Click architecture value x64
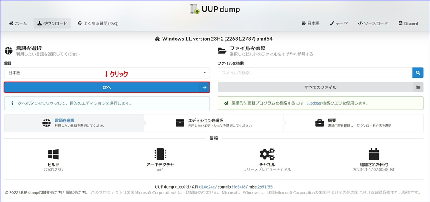Viewport: 430px width, 202px height. pyautogui.click(x=160, y=169)
